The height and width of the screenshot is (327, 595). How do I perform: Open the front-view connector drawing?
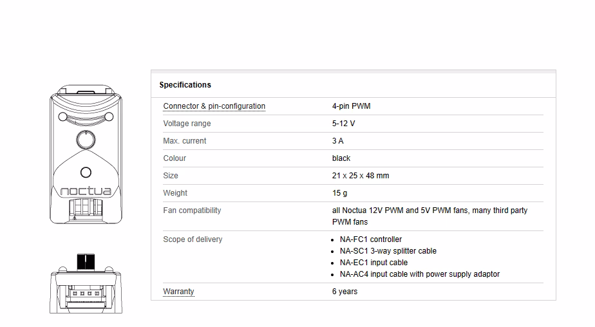point(86,283)
